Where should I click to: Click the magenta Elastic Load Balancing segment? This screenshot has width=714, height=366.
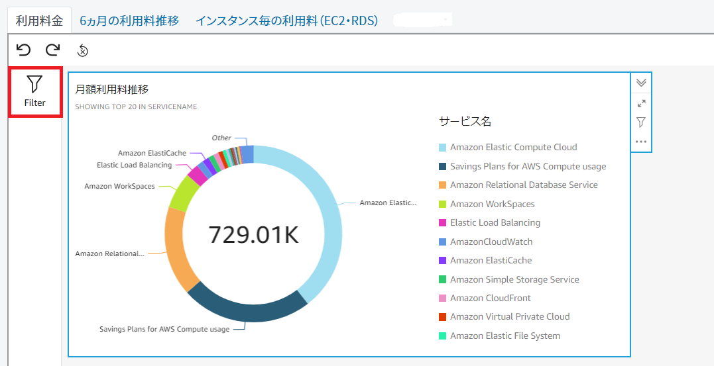pos(197,176)
